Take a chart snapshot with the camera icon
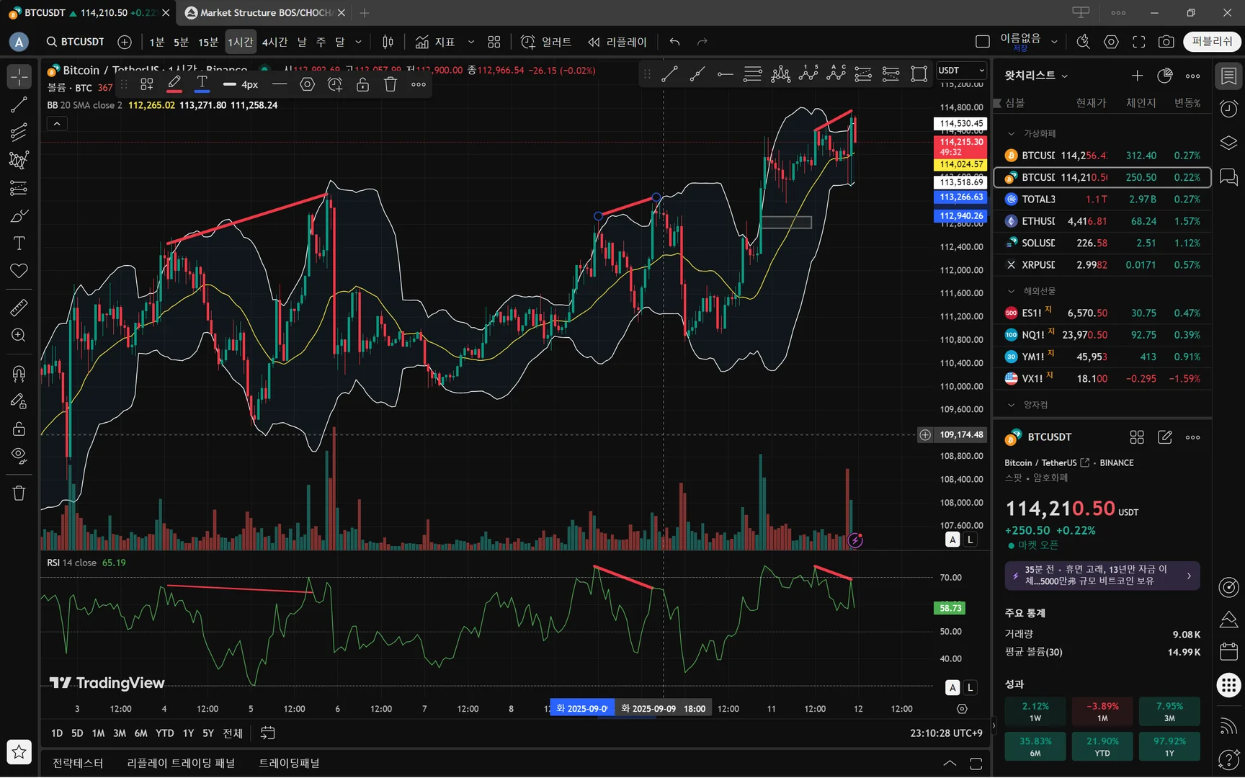This screenshot has height=778, width=1245. [1166, 42]
